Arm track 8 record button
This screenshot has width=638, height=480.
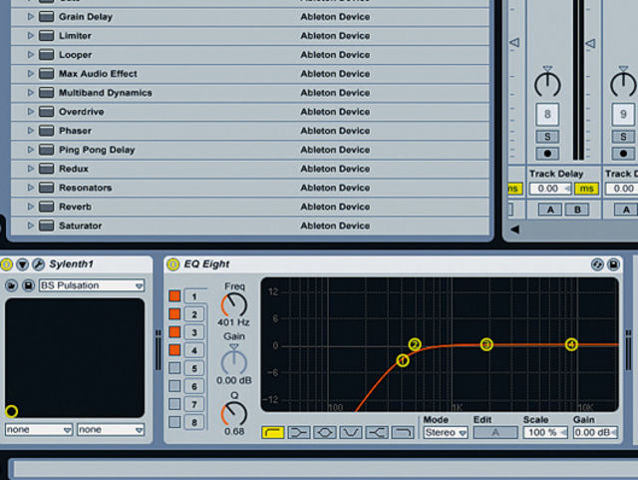547,154
